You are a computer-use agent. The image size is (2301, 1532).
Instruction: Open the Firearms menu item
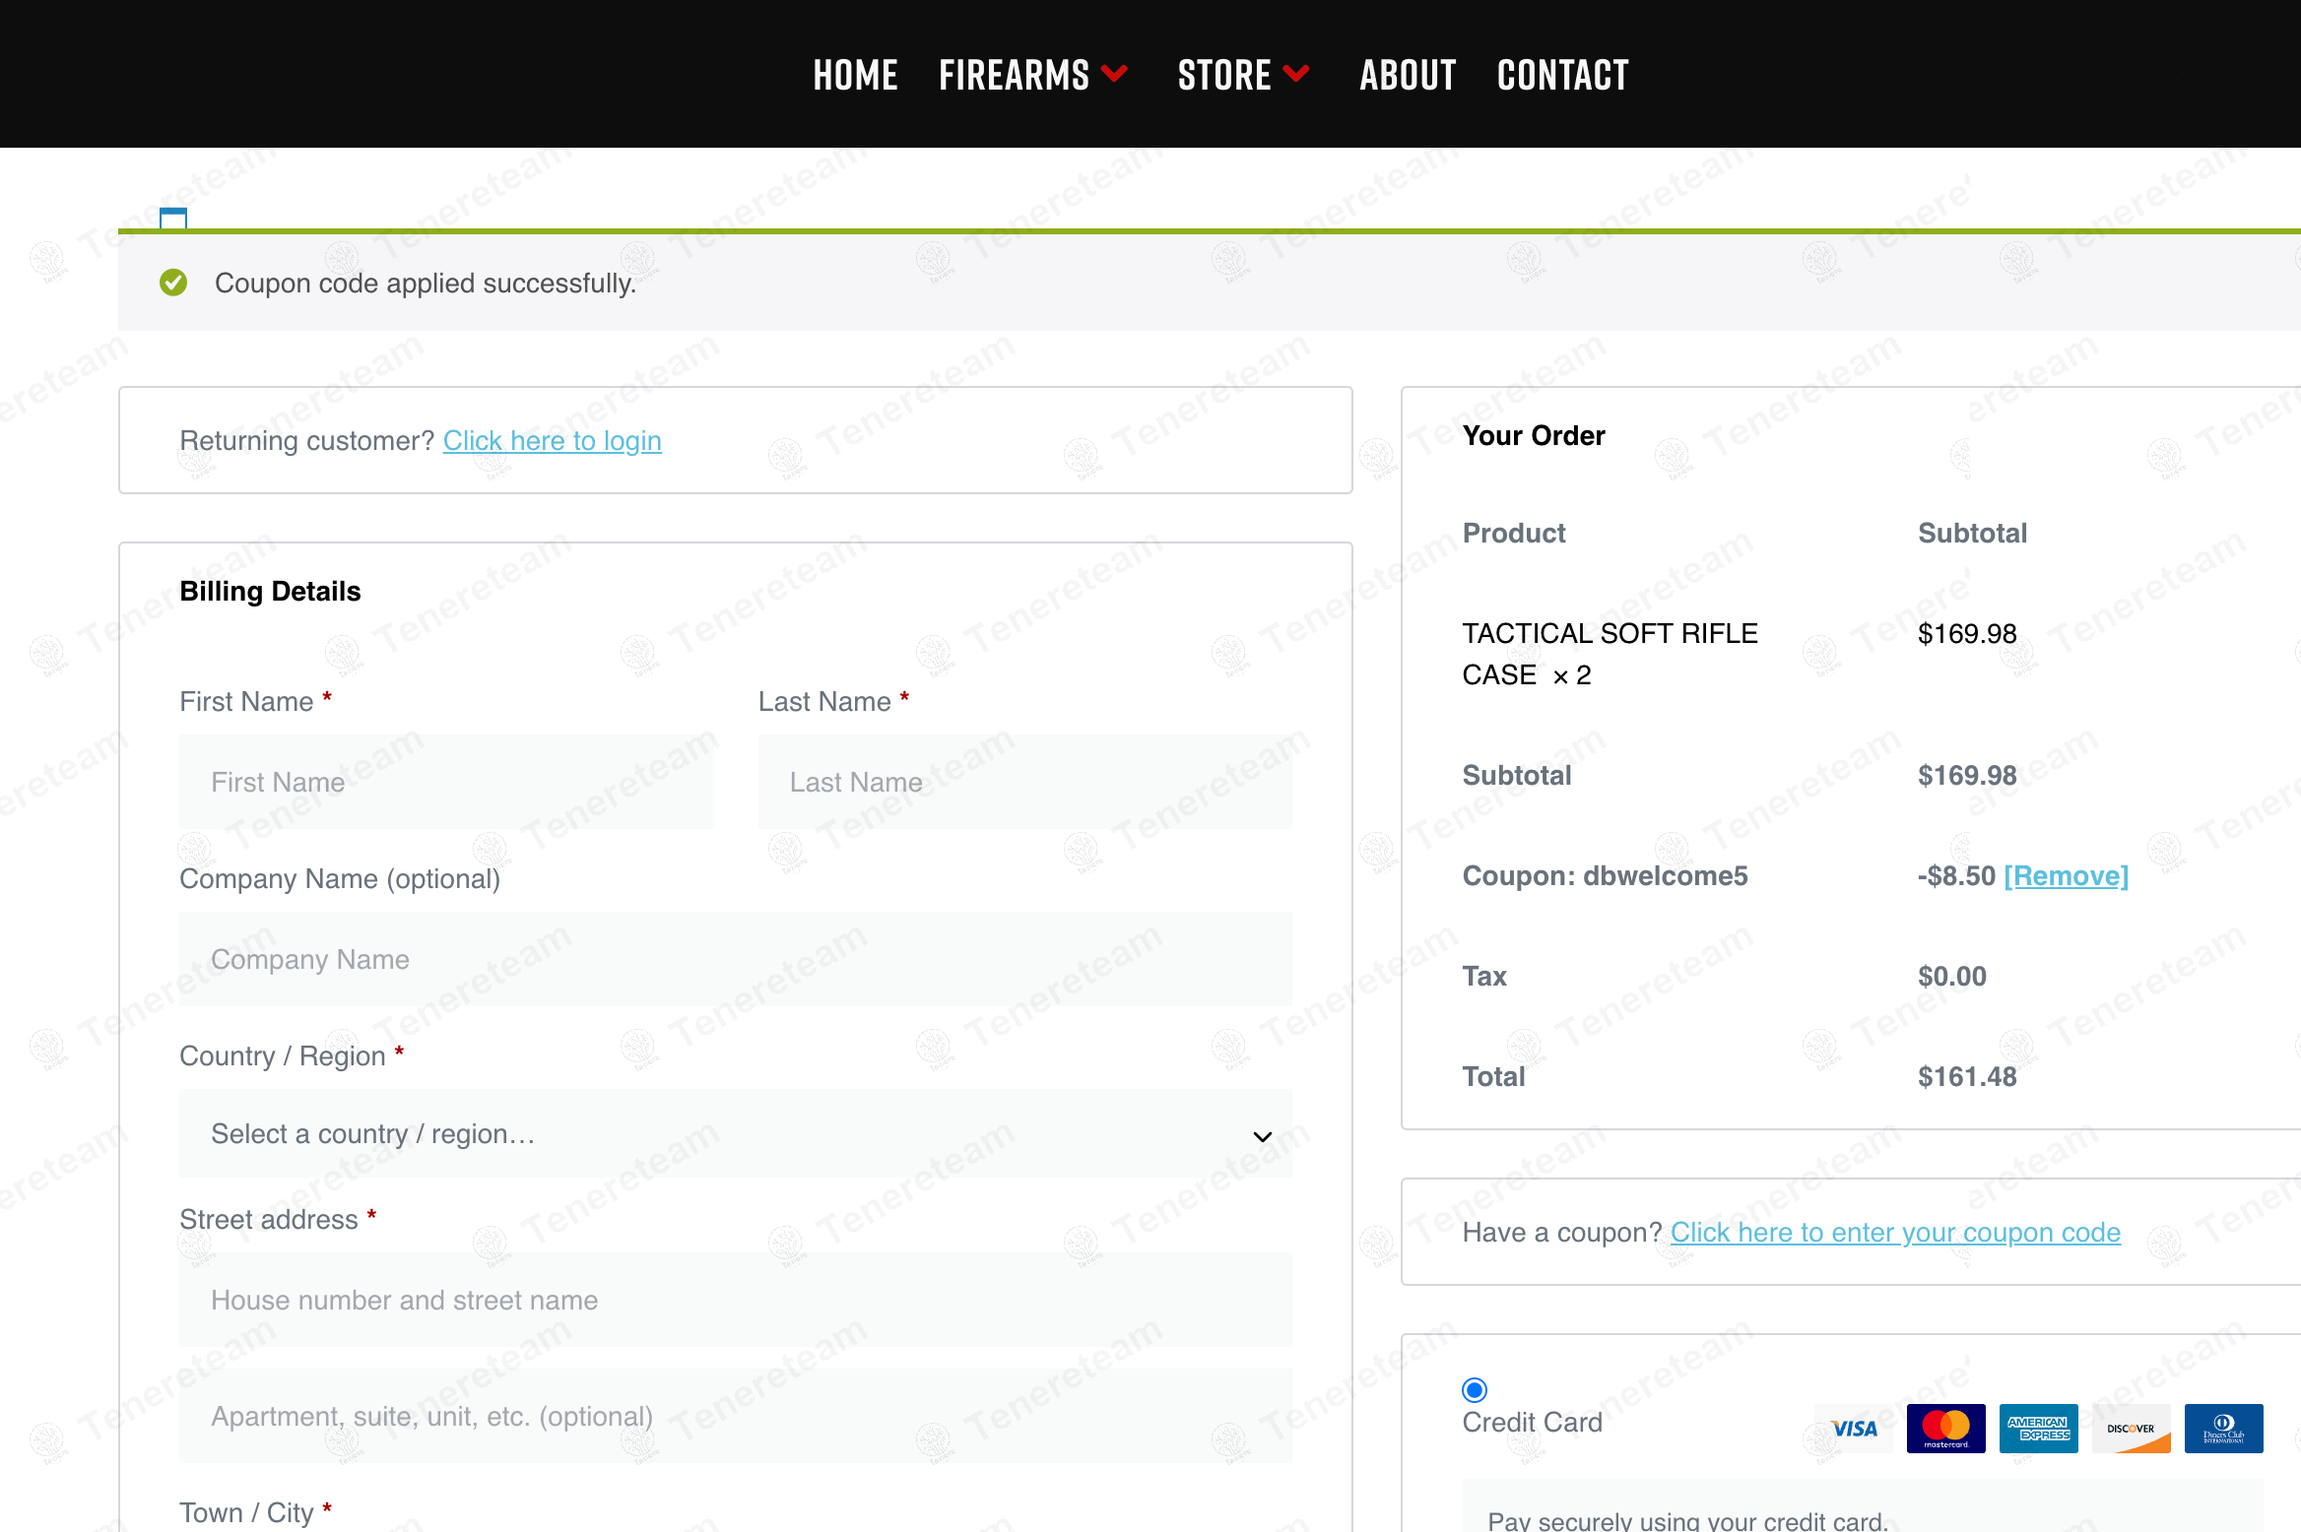1014,75
